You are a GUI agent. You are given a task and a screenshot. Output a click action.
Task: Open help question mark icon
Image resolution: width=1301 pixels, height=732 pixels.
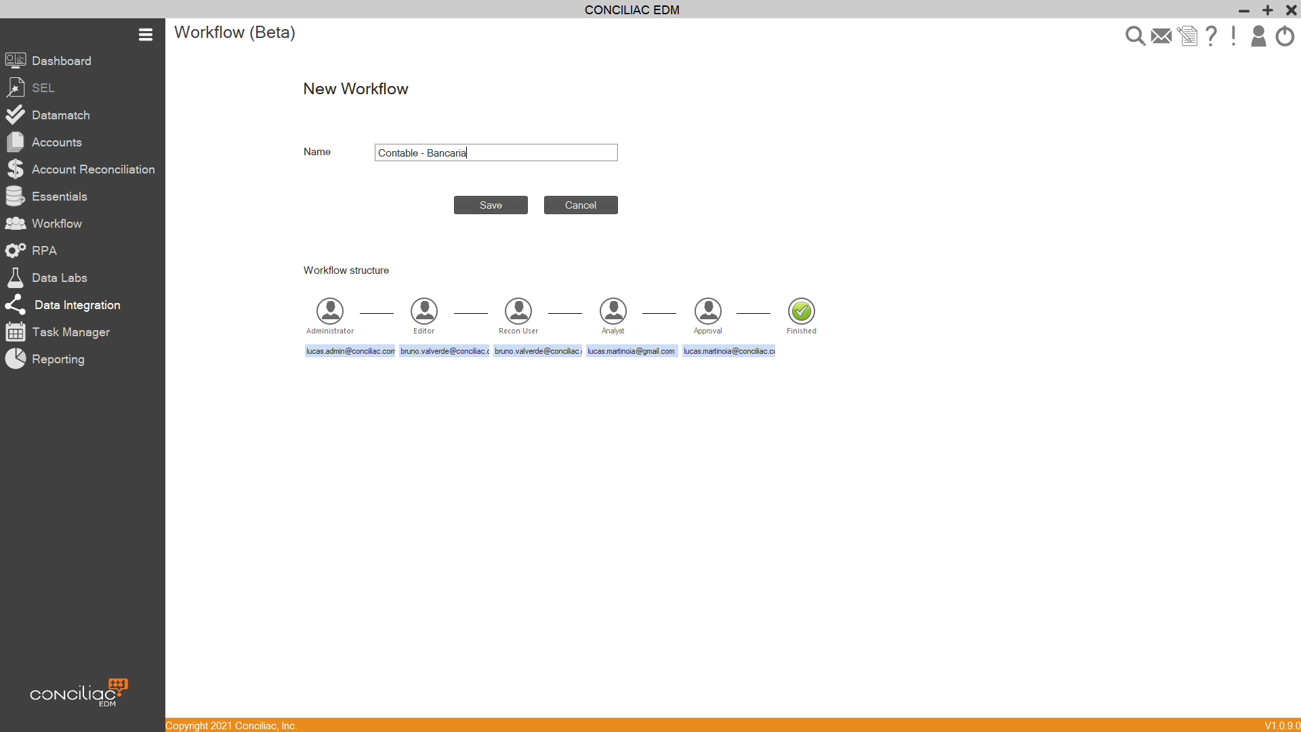click(1212, 36)
